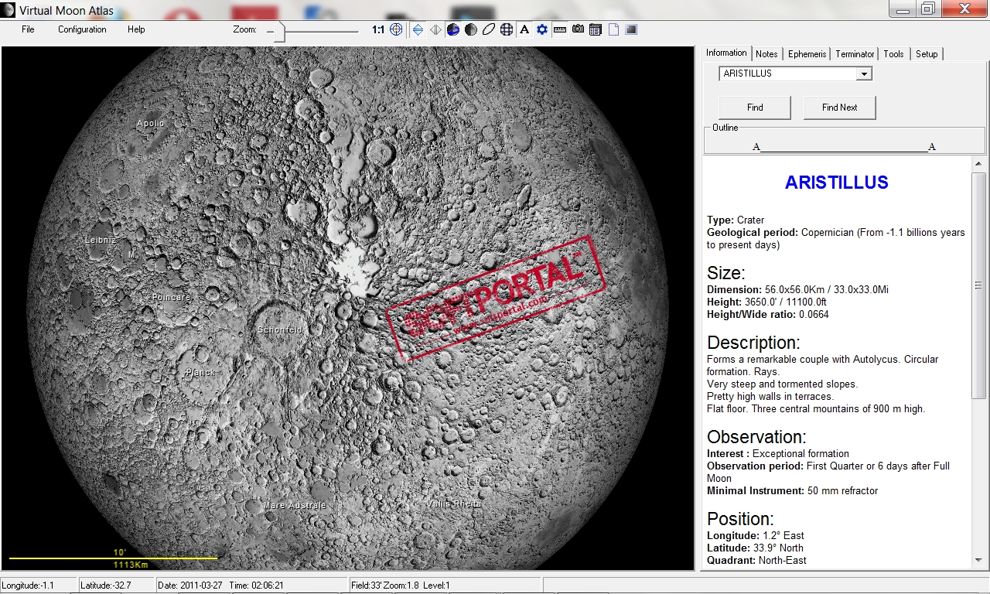Click the center target crosshair icon

[x=396, y=29]
